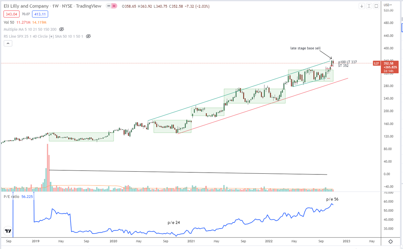Select the RS Line SPX indicator legend
The width and height of the screenshot is (403, 249).
point(43,36)
